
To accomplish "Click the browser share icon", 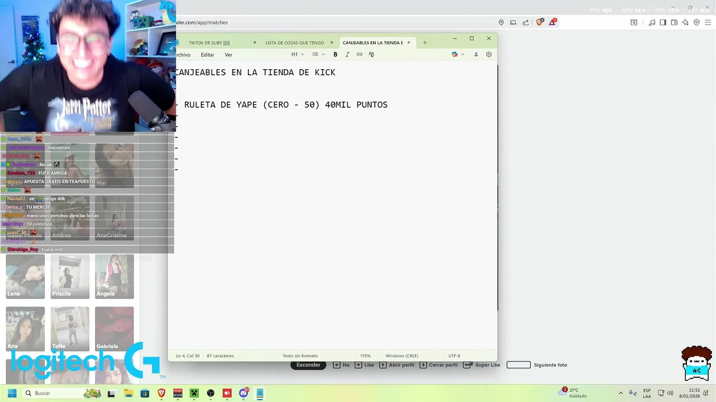I will click(526, 22).
